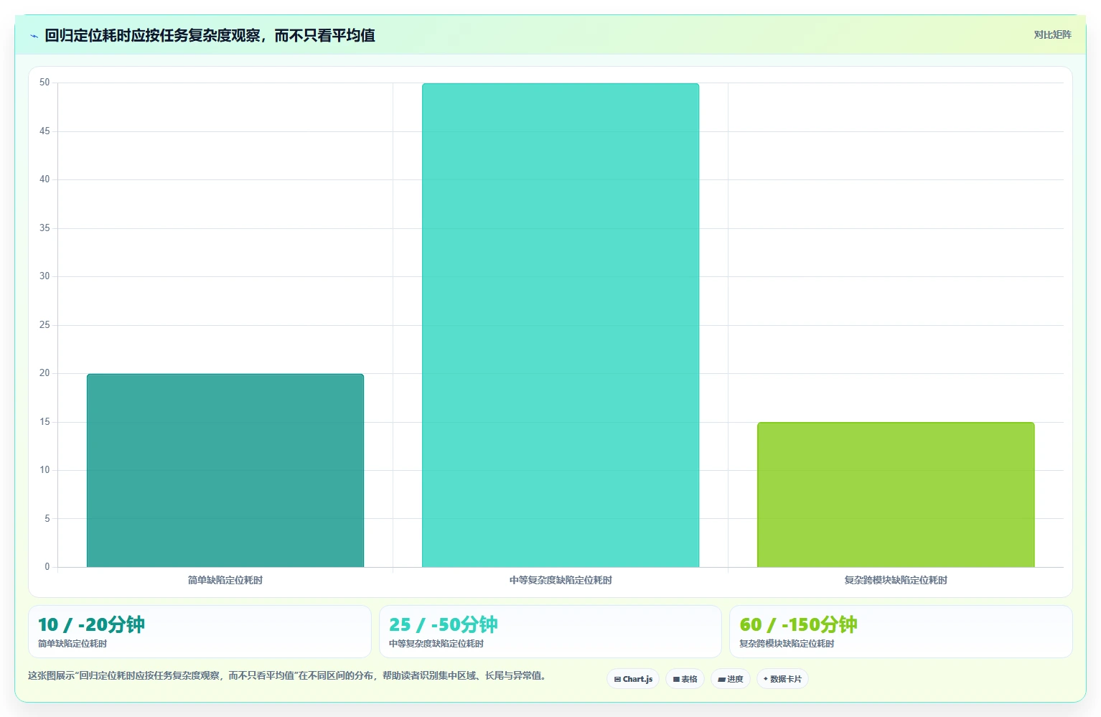Click y-axis tick value 0

point(47,567)
